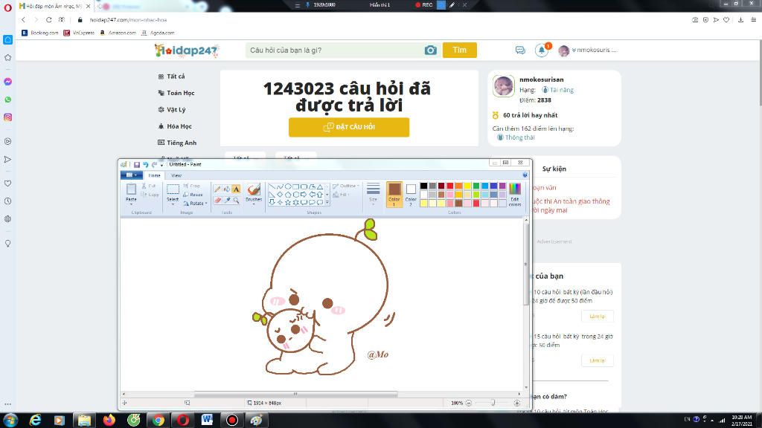Open Settings gear in Opera sidebar
Image resolution: width=762 pixels, height=428 pixels.
[7, 219]
